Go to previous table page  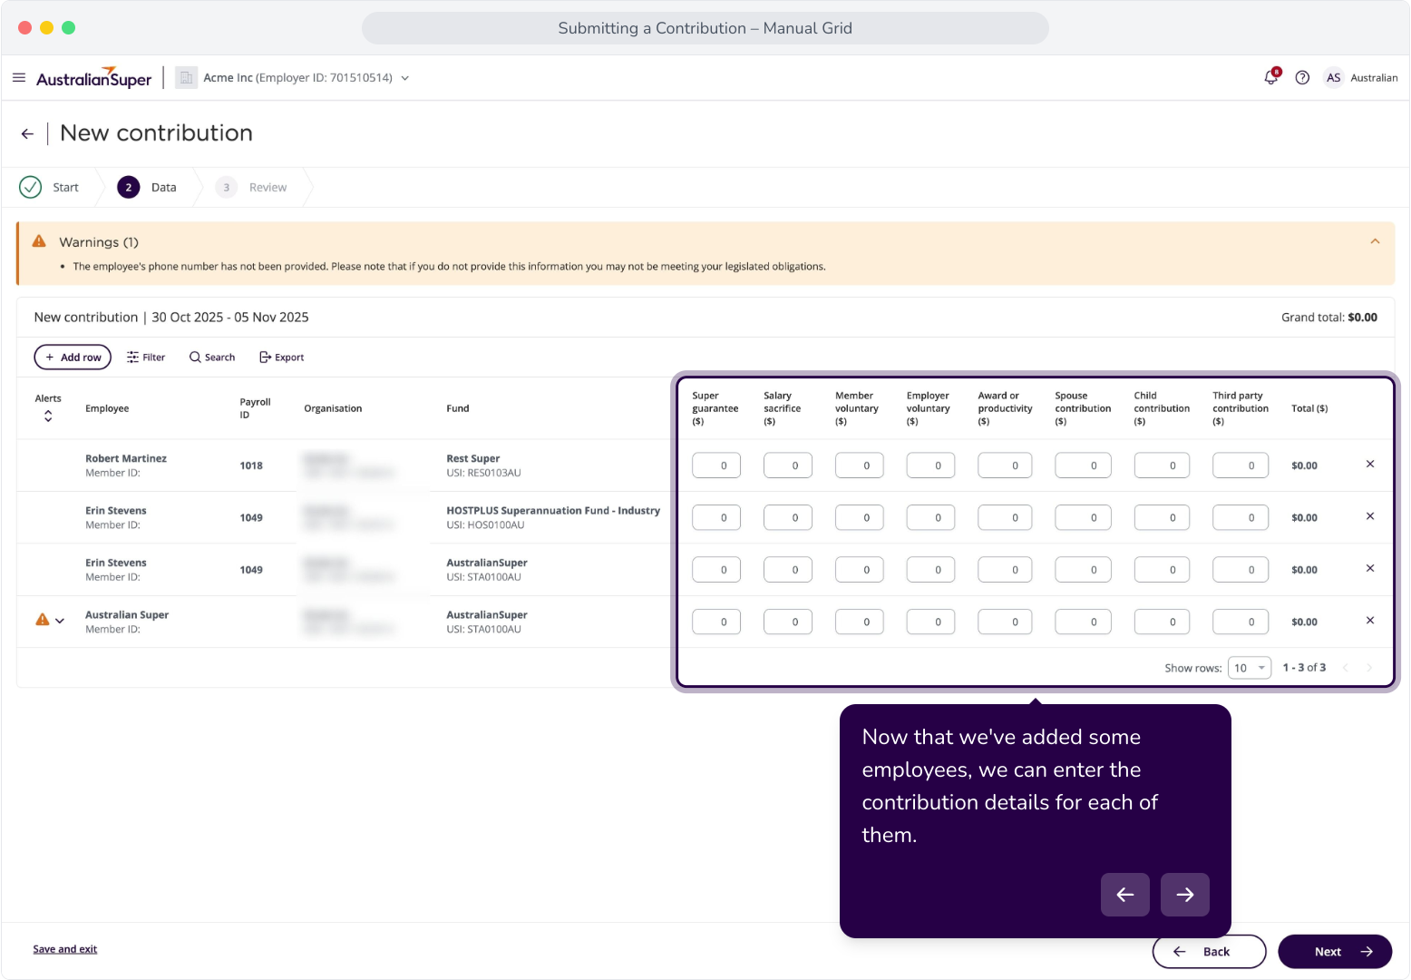point(1346,668)
